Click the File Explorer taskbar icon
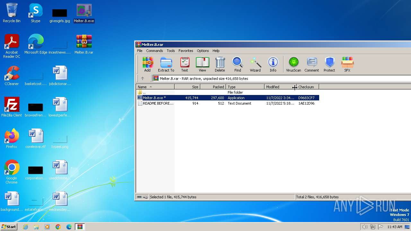This screenshot has height=231, width=411. tap(36, 227)
